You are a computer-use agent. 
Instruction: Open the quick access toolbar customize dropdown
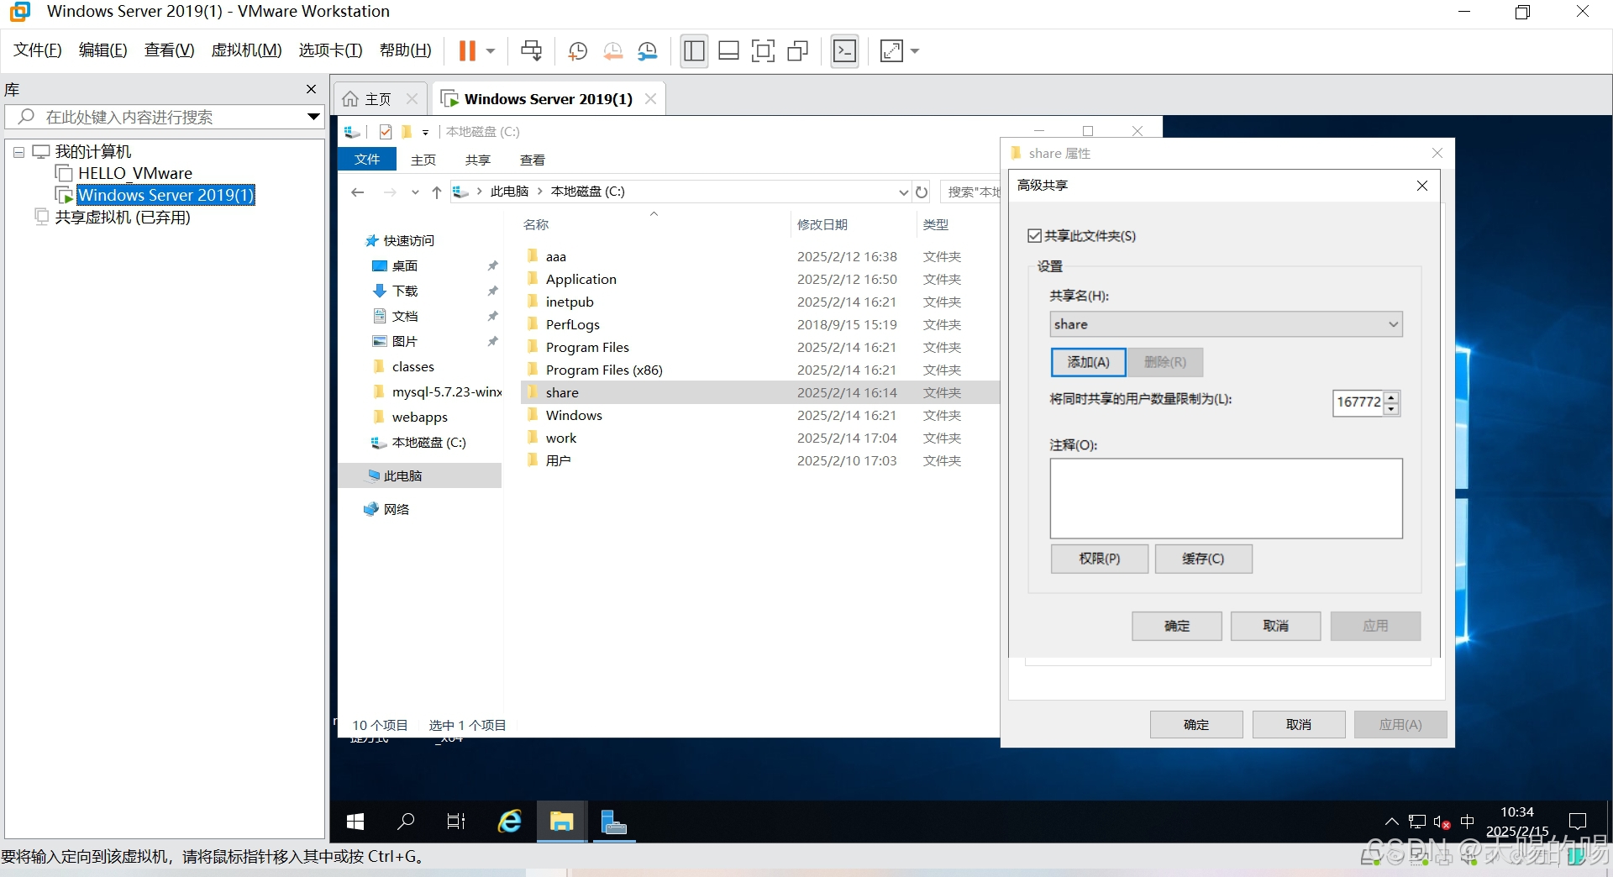point(425,132)
